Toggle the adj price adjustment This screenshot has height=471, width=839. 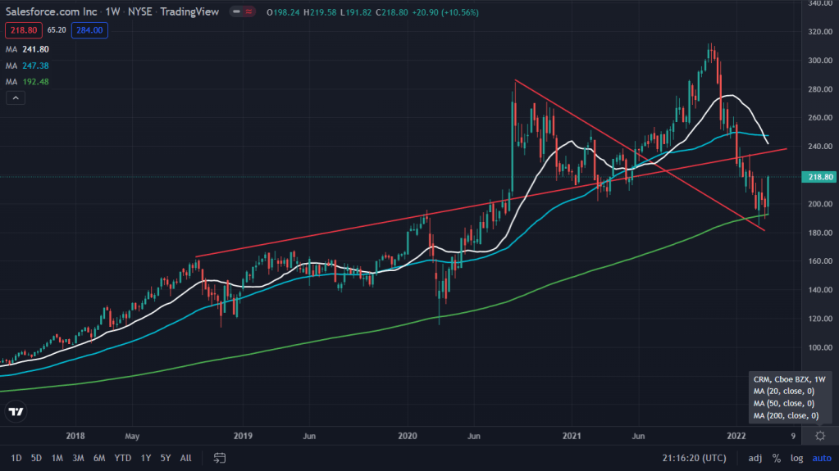click(x=754, y=457)
